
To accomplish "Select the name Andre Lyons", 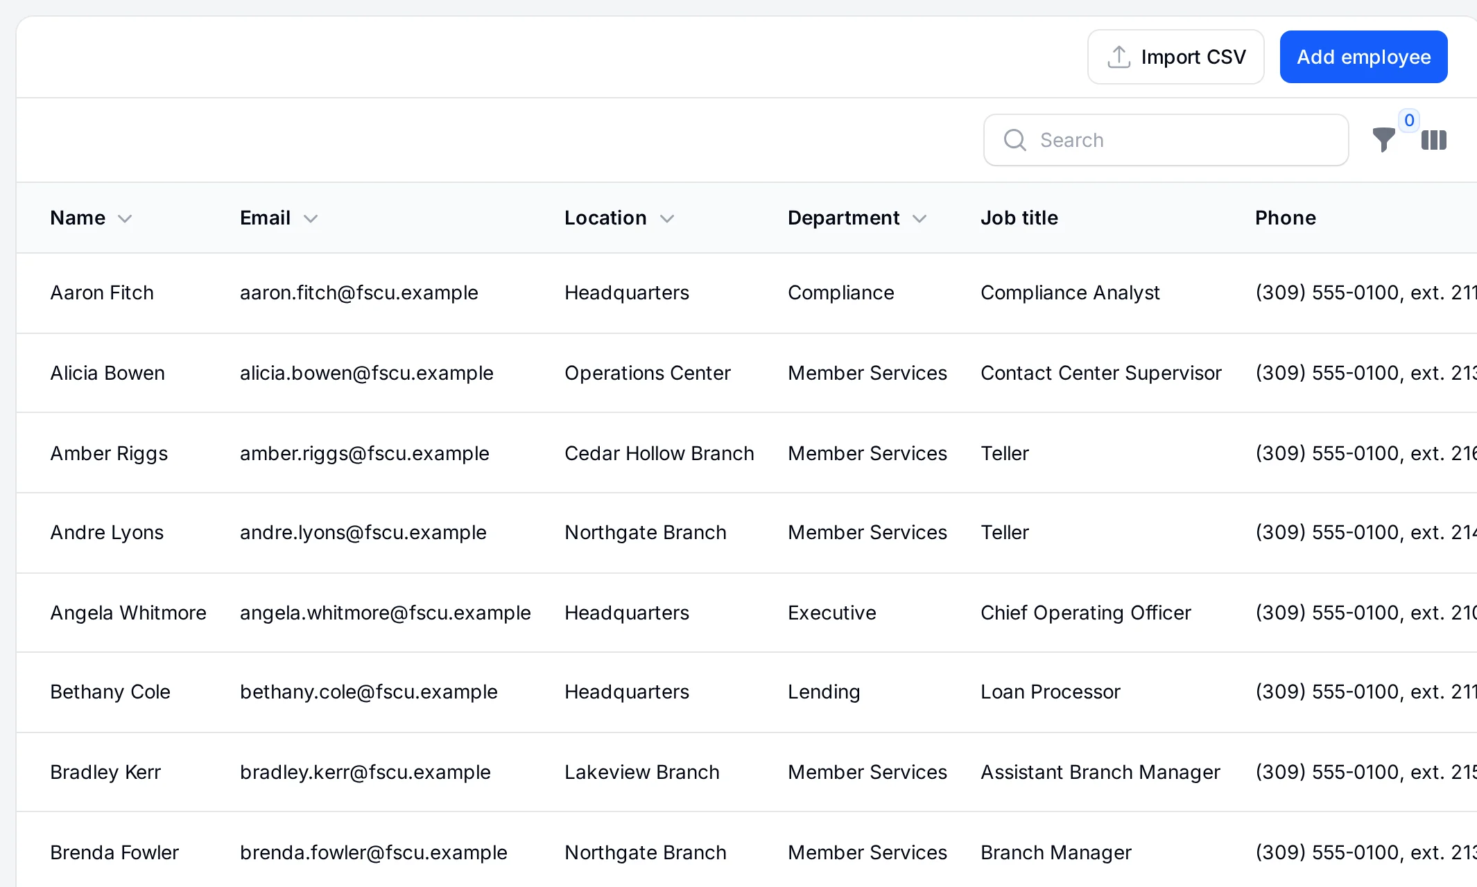I will 107,532.
